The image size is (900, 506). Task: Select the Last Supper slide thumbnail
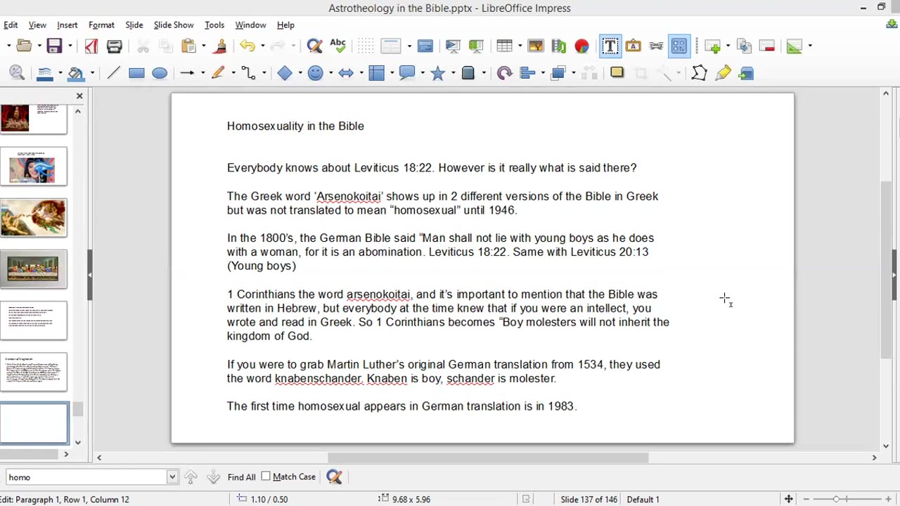click(33, 268)
